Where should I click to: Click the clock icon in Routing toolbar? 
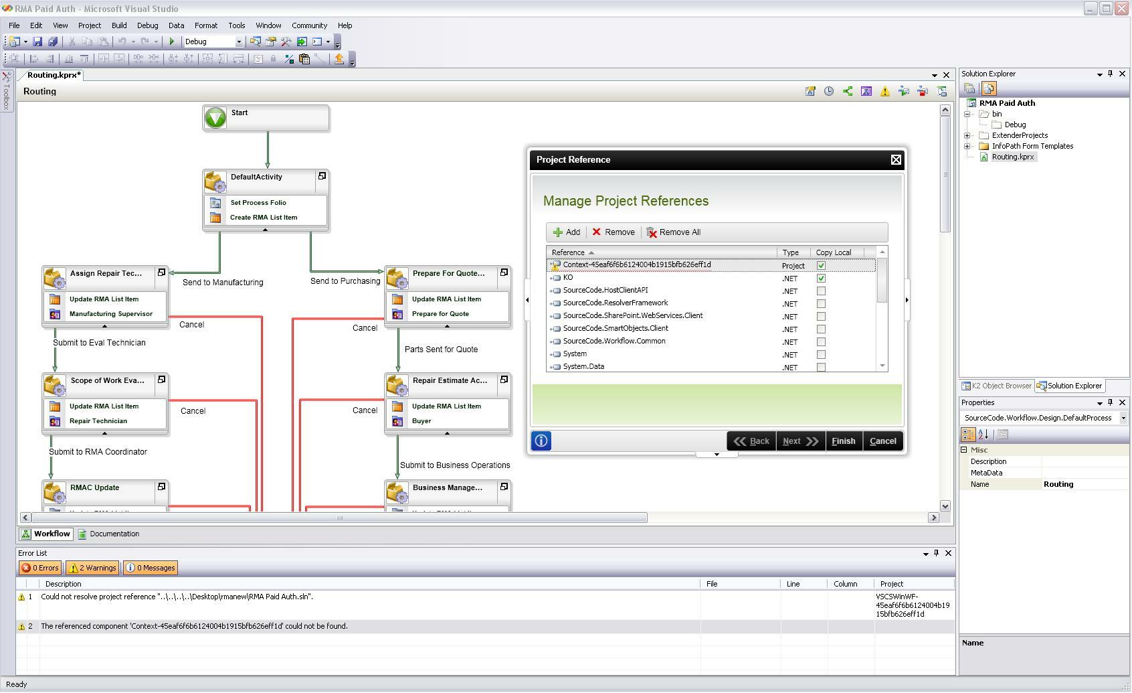[x=829, y=91]
